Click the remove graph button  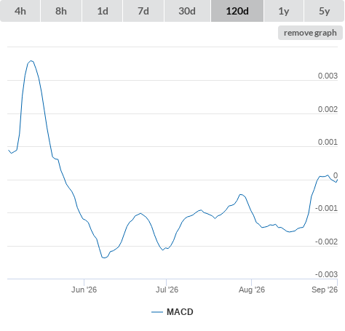pyautogui.click(x=310, y=33)
